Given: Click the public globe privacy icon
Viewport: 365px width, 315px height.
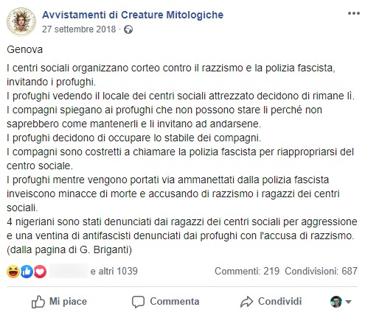Looking at the screenshot, I should pyautogui.click(x=128, y=29).
